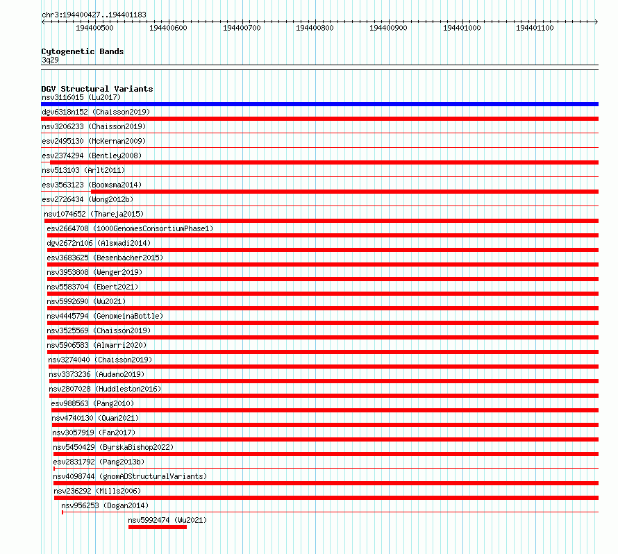Click nsv3274040 (Chaisson2019) label

coord(100,360)
